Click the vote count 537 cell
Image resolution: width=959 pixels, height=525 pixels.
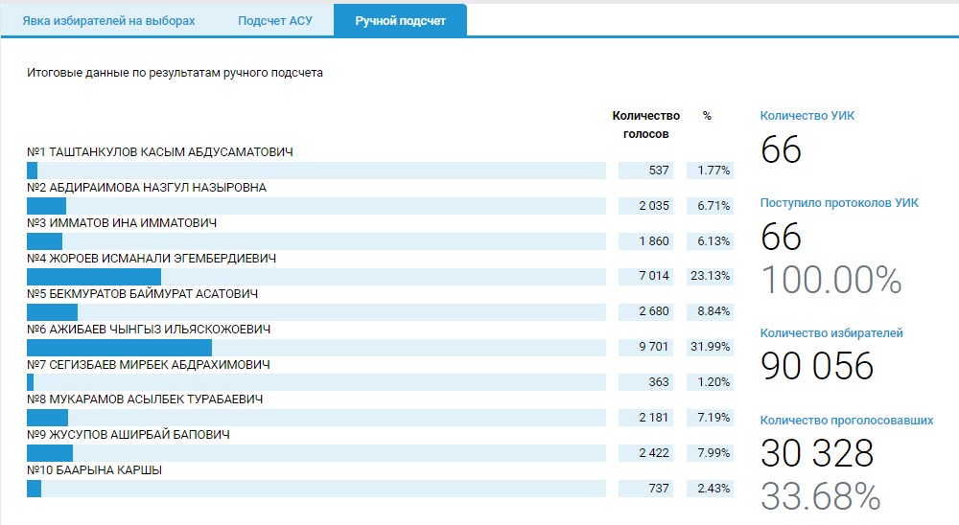[x=648, y=171]
